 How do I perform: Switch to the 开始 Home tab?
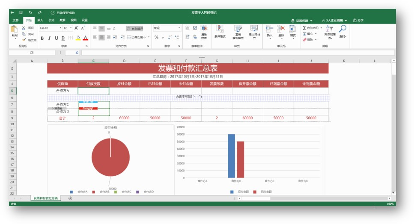[29, 20]
